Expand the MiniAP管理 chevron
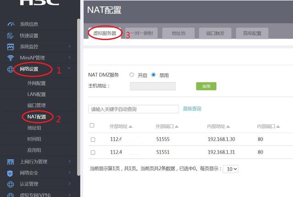The height and width of the screenshot is (197, 293). [x=70, y=57]
